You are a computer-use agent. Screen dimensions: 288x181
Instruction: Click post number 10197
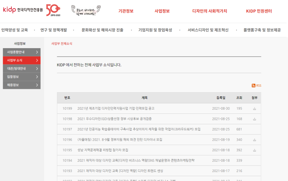(x=67, y=129)
